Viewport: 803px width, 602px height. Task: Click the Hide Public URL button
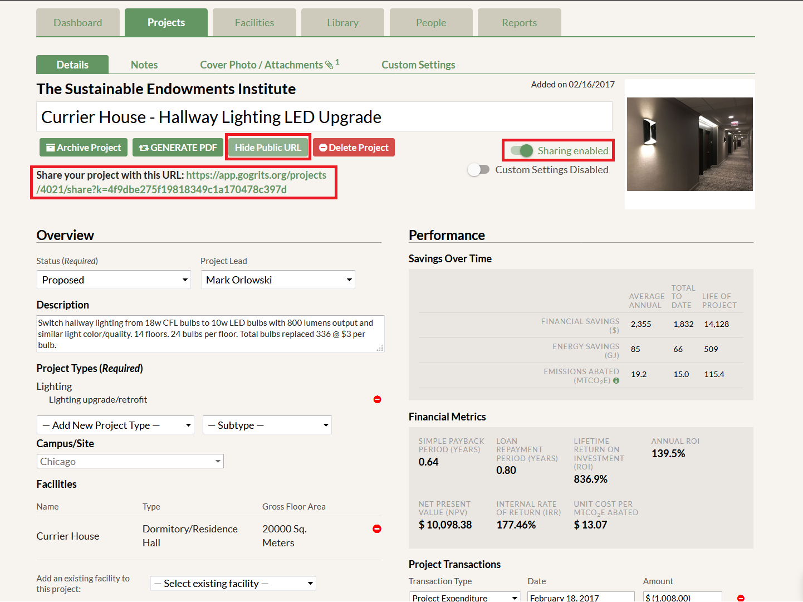[x=268, y=148]
